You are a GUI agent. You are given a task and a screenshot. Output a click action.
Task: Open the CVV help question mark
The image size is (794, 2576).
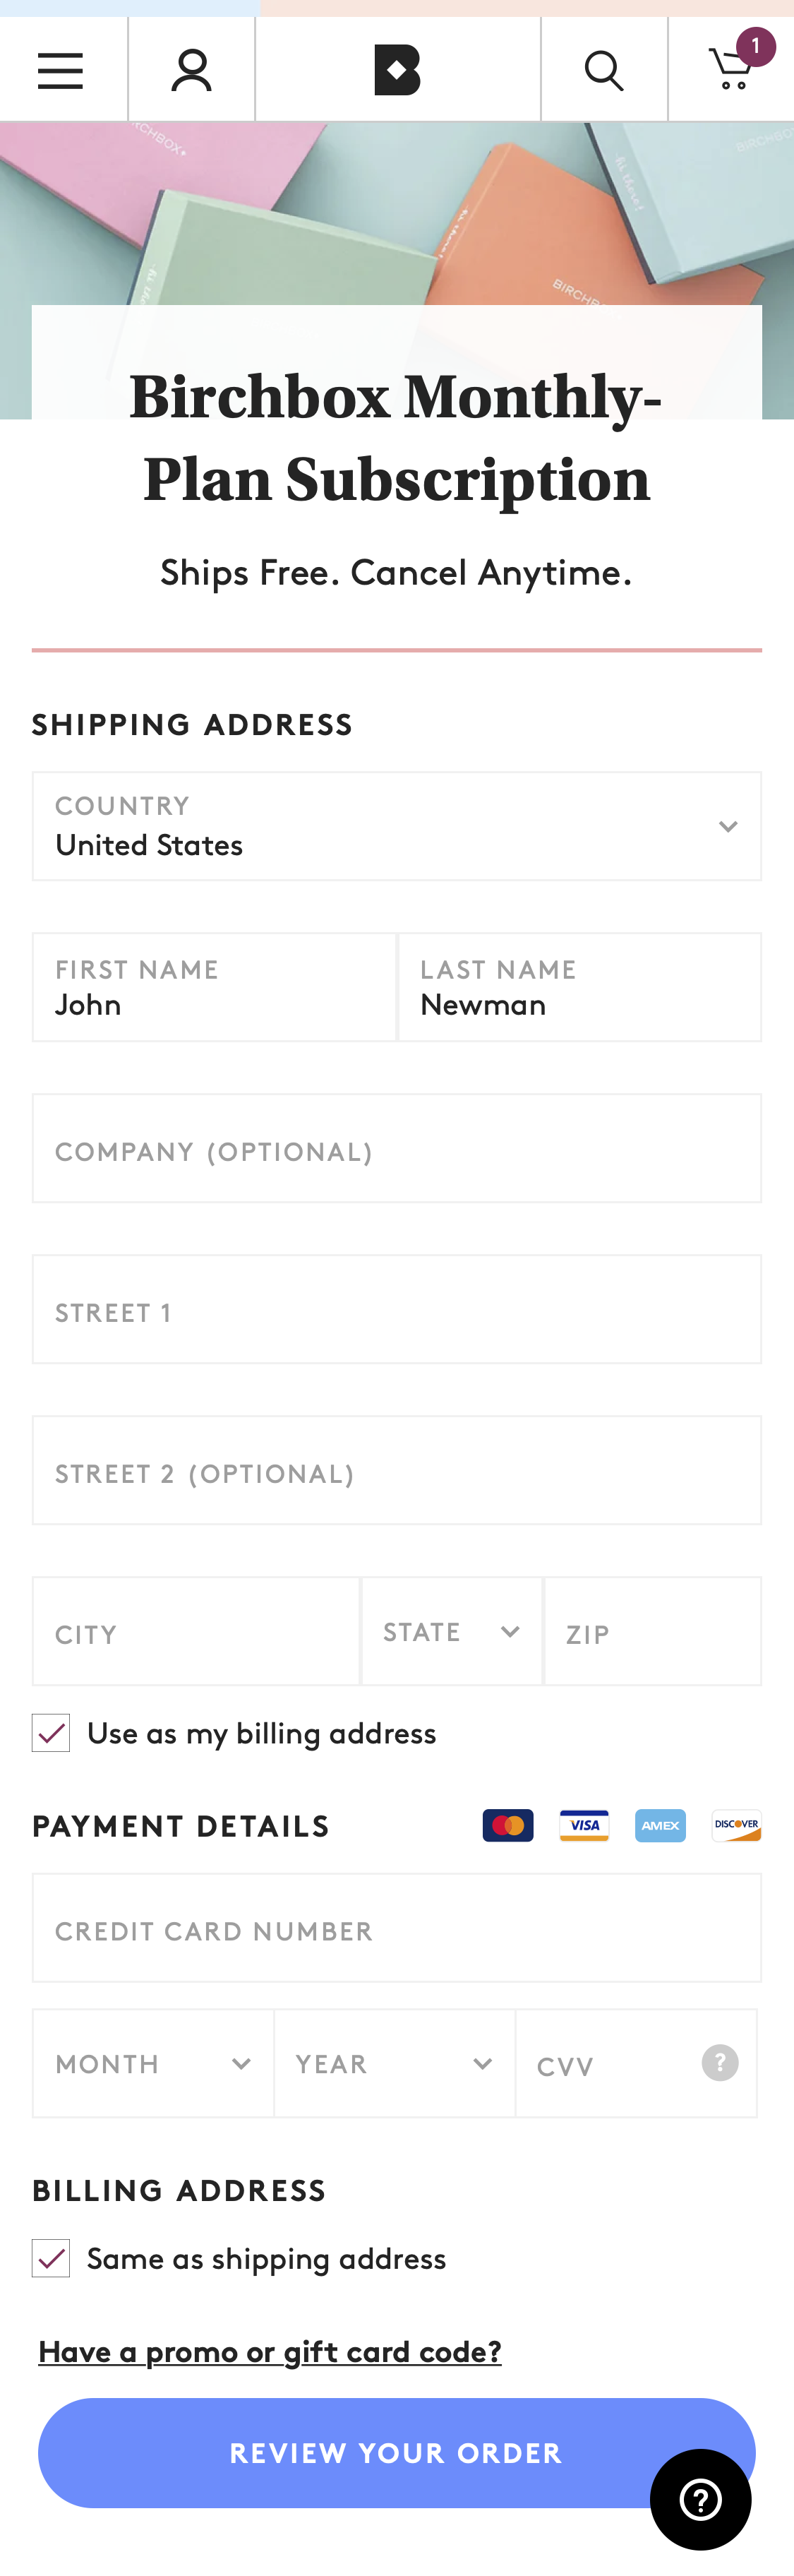(x=720, y=2063)
